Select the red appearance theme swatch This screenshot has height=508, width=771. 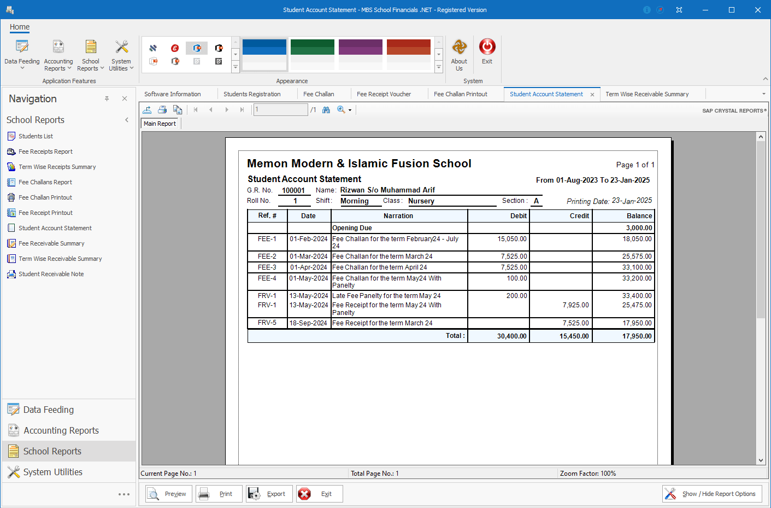409,54
